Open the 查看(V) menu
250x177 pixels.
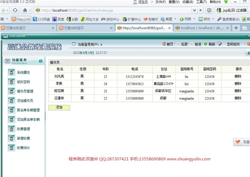coord(174,2)
